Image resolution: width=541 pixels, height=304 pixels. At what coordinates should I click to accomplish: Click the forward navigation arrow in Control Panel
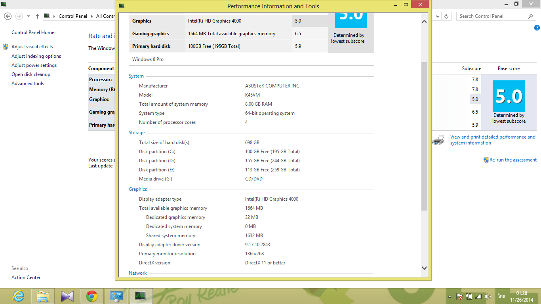(19, 16)
